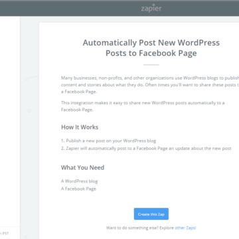Select the text "A WordPress blog"
Screen dimensions: 239x239
(x=80, y=181)
